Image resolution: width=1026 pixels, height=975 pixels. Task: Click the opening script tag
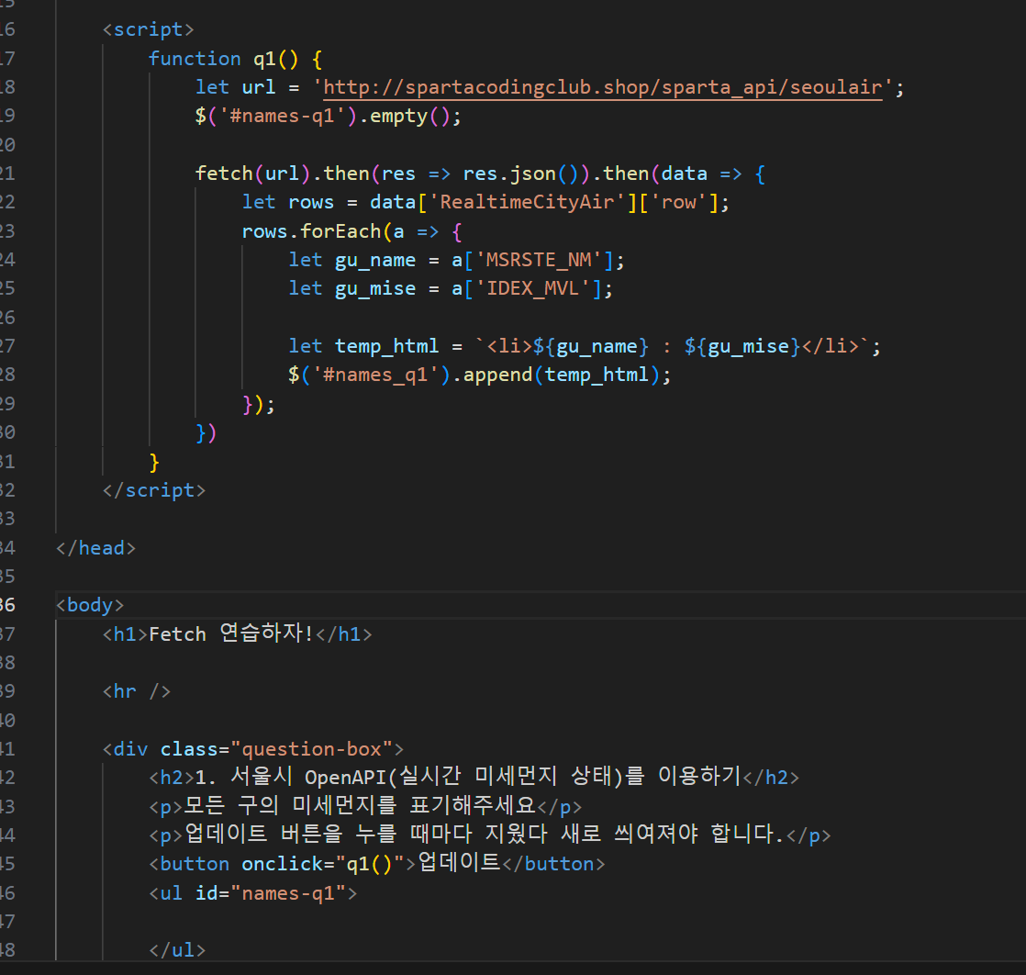(x=149, y=29)
